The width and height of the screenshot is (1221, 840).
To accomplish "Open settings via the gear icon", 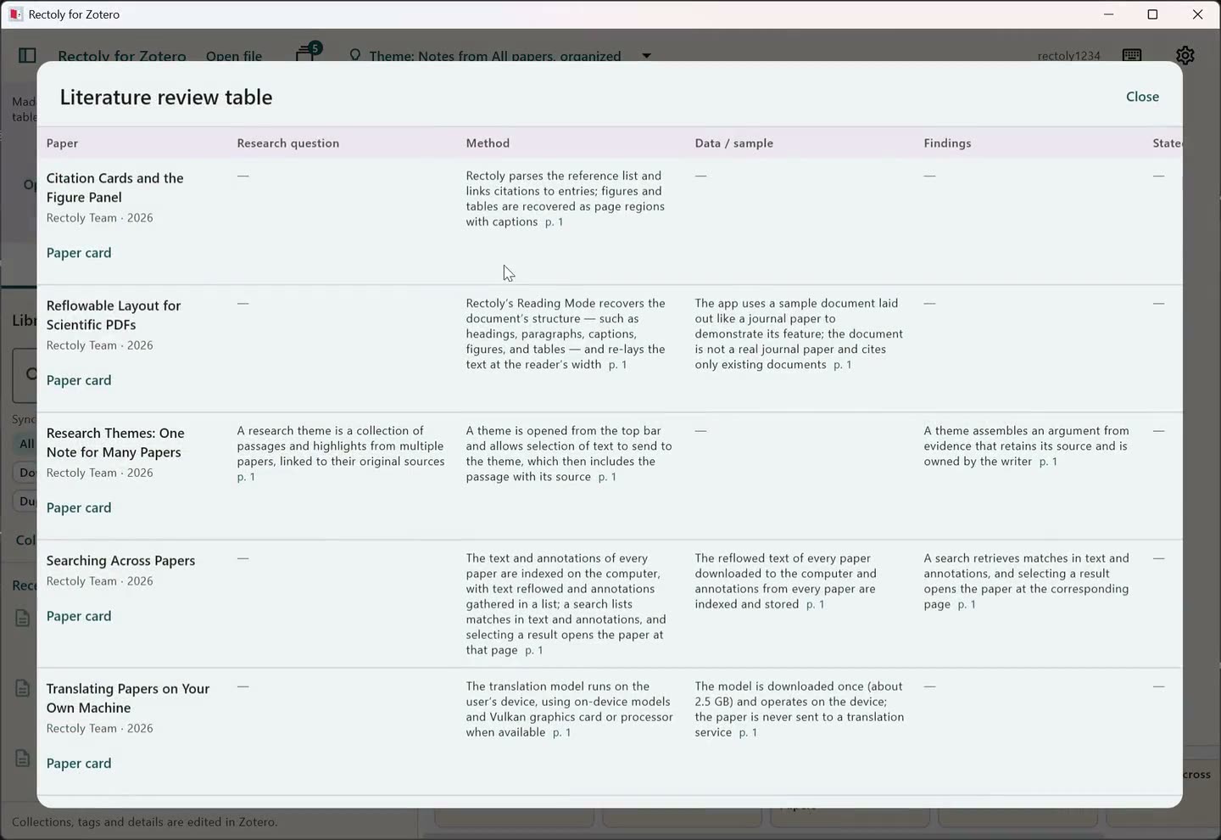I will click(1185, 55).
